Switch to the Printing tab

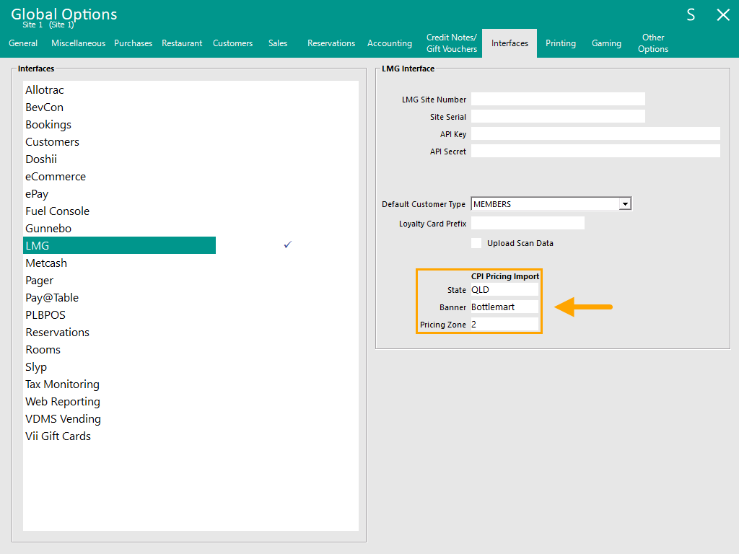[560, 43]
